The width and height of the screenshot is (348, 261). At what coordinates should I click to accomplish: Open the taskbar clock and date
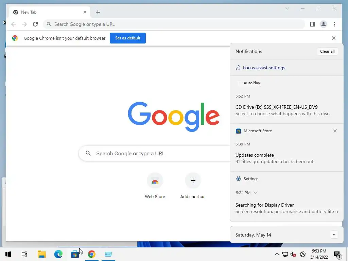[319, 254]
